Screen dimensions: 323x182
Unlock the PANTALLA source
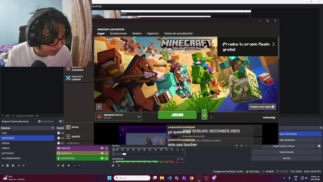coord(106,153)
